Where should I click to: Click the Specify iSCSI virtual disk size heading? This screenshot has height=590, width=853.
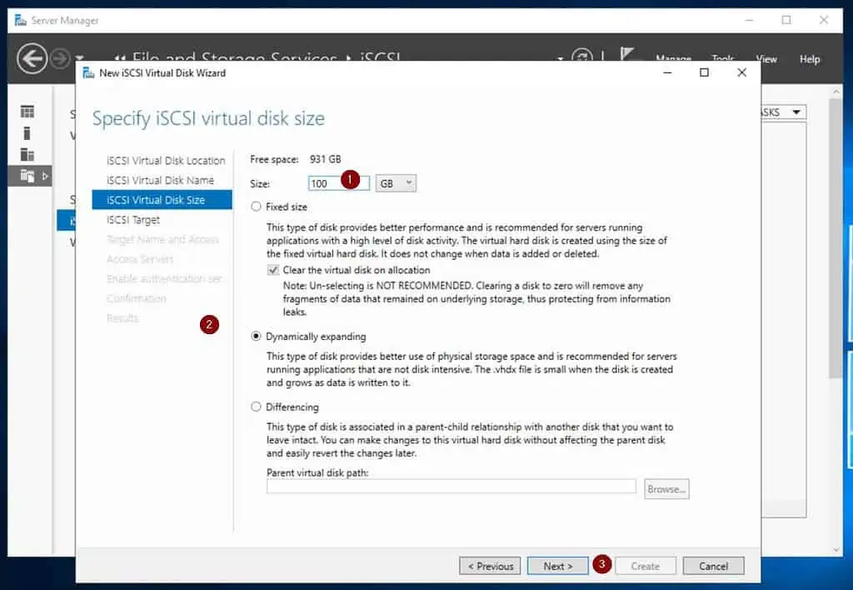click(208, 118)
